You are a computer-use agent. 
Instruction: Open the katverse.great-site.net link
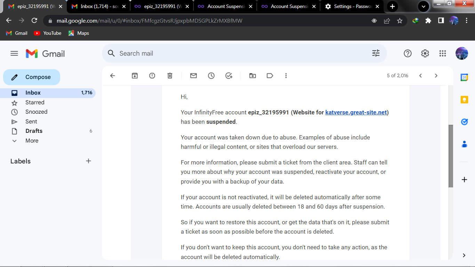356,113
